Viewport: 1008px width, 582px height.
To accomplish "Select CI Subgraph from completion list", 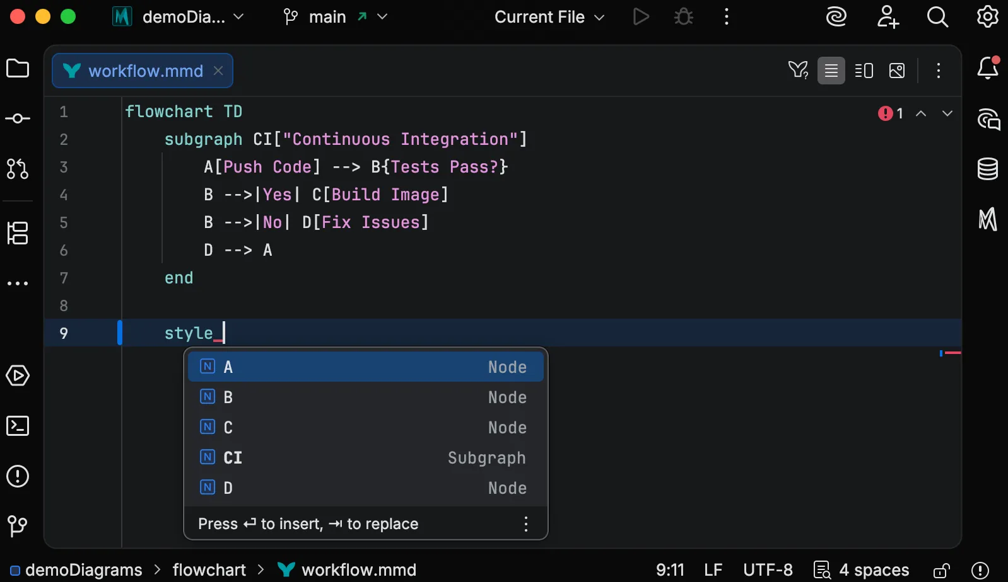I will (x=365, y=457).
